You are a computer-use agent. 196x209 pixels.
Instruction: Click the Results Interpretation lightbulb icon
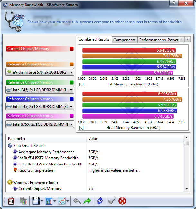pyautogui.click(x=15, y=170)
